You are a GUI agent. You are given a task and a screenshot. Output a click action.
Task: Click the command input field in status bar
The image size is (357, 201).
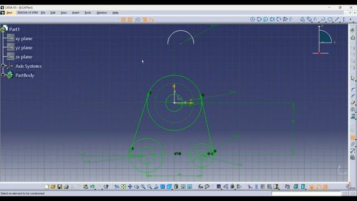(x=306, y=194)
